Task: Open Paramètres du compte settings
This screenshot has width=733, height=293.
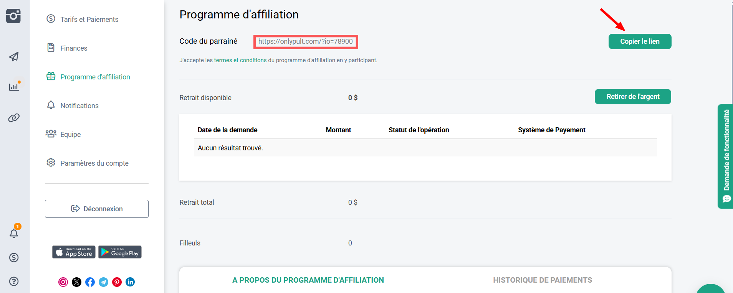Action: point(94,163)
